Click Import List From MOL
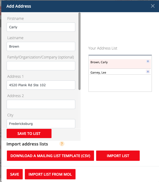The height and width of the screenshot is (182, 159). (x=50, y=174)
